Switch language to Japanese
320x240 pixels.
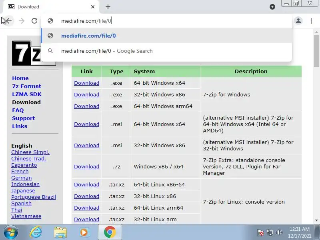[x=23, y=191]
